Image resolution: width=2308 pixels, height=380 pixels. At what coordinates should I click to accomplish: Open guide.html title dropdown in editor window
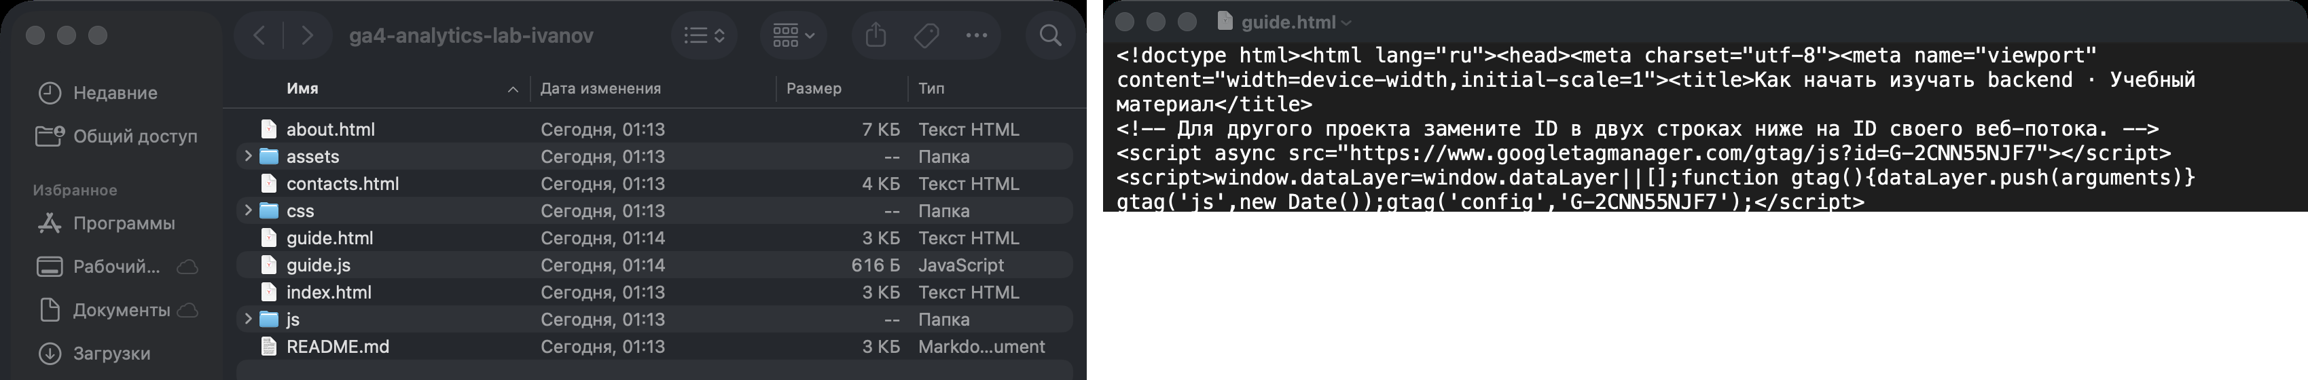(1347, 23)
